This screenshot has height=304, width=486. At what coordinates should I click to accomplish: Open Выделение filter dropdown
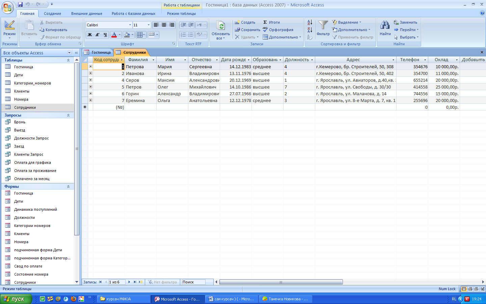click(347, 22)
